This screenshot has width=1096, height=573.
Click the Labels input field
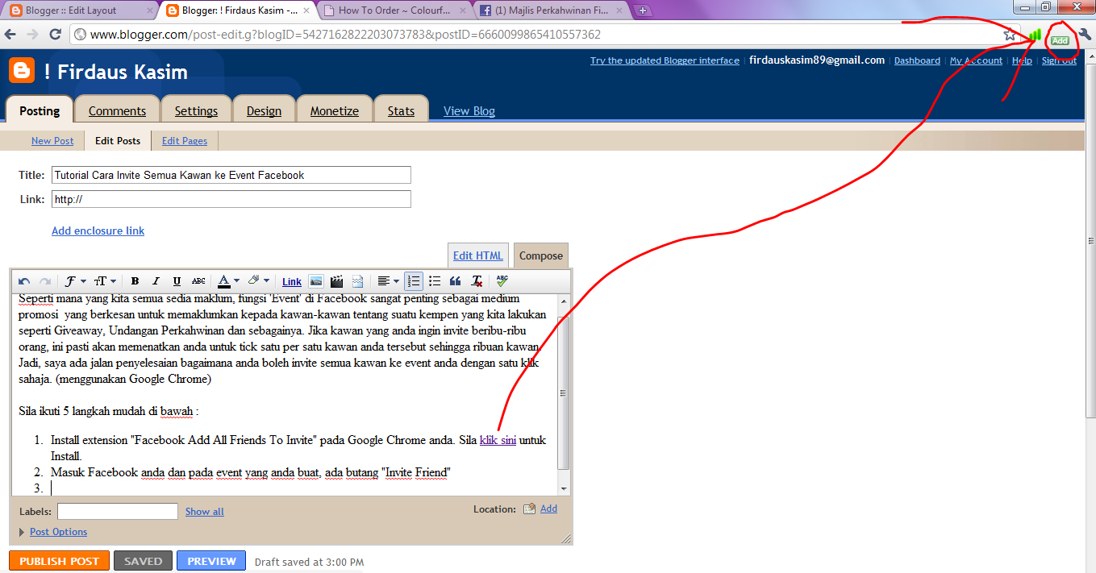pyautogui.click(x=118, y=511)
